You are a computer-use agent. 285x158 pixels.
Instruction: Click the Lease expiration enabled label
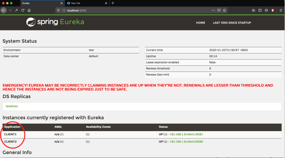coord(162,62)
